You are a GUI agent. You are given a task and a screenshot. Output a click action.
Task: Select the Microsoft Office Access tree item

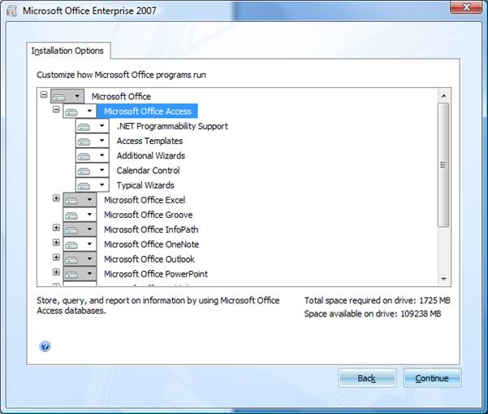[x=148, y=111]
